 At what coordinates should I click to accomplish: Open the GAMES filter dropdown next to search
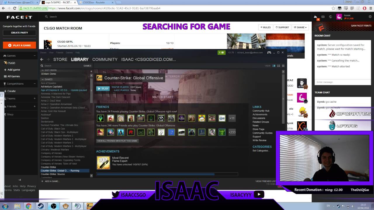click(87, 66)
